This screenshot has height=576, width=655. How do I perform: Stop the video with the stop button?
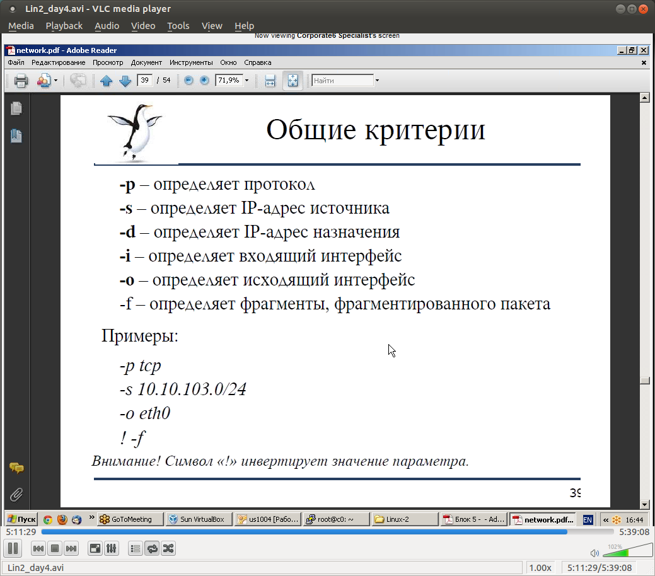55,549
